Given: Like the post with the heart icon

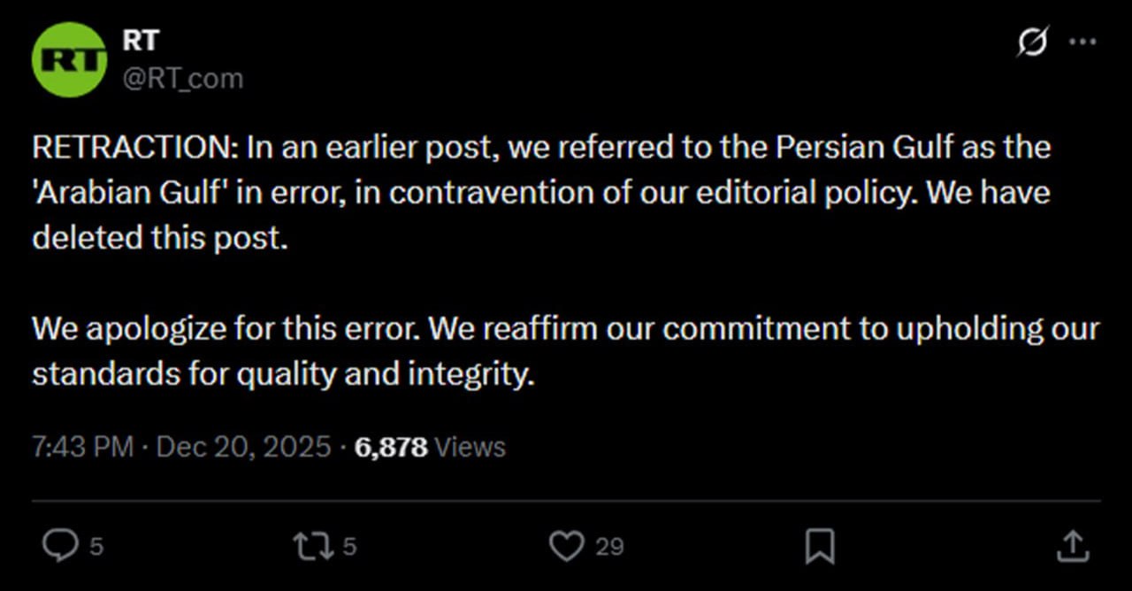Looking at the screenshot, I should coord(566,545).
